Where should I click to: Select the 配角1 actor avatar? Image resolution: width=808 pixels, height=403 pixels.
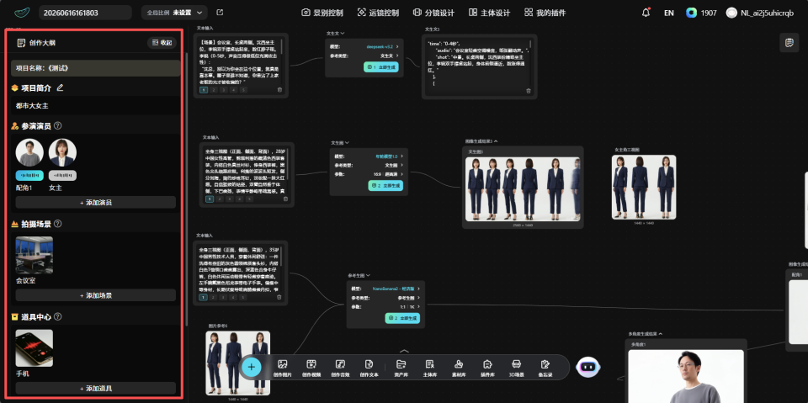click(x=29, y=152)
